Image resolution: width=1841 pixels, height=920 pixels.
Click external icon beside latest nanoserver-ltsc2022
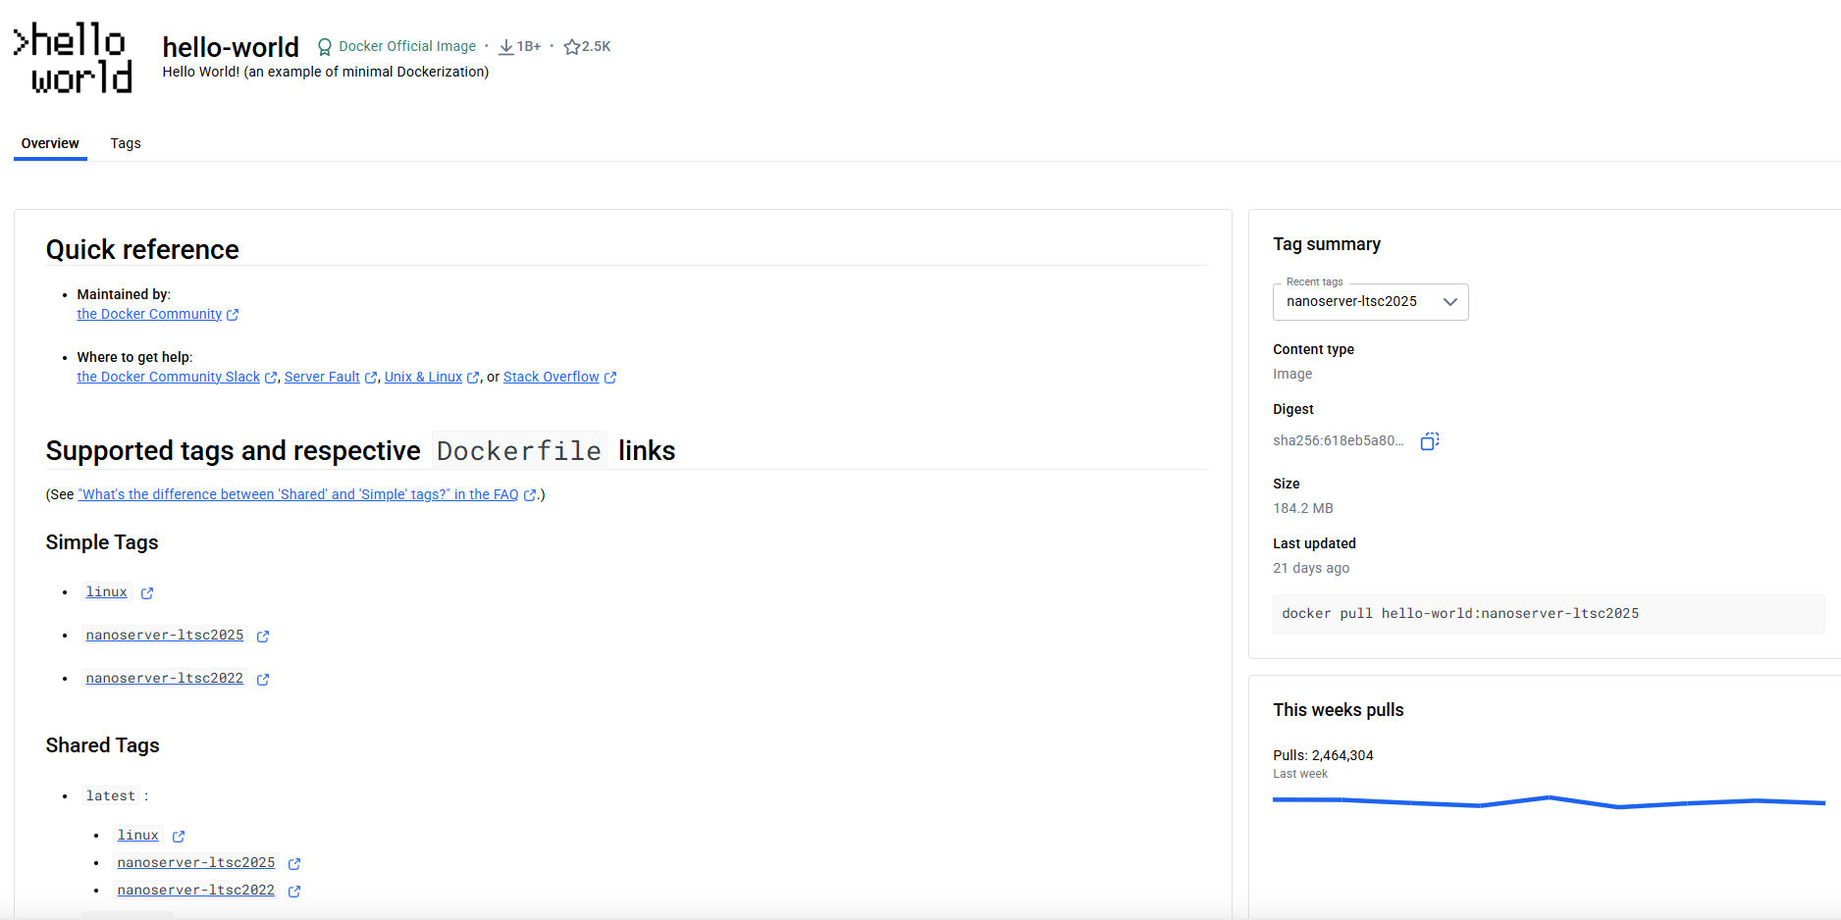[x=294, y=892]
